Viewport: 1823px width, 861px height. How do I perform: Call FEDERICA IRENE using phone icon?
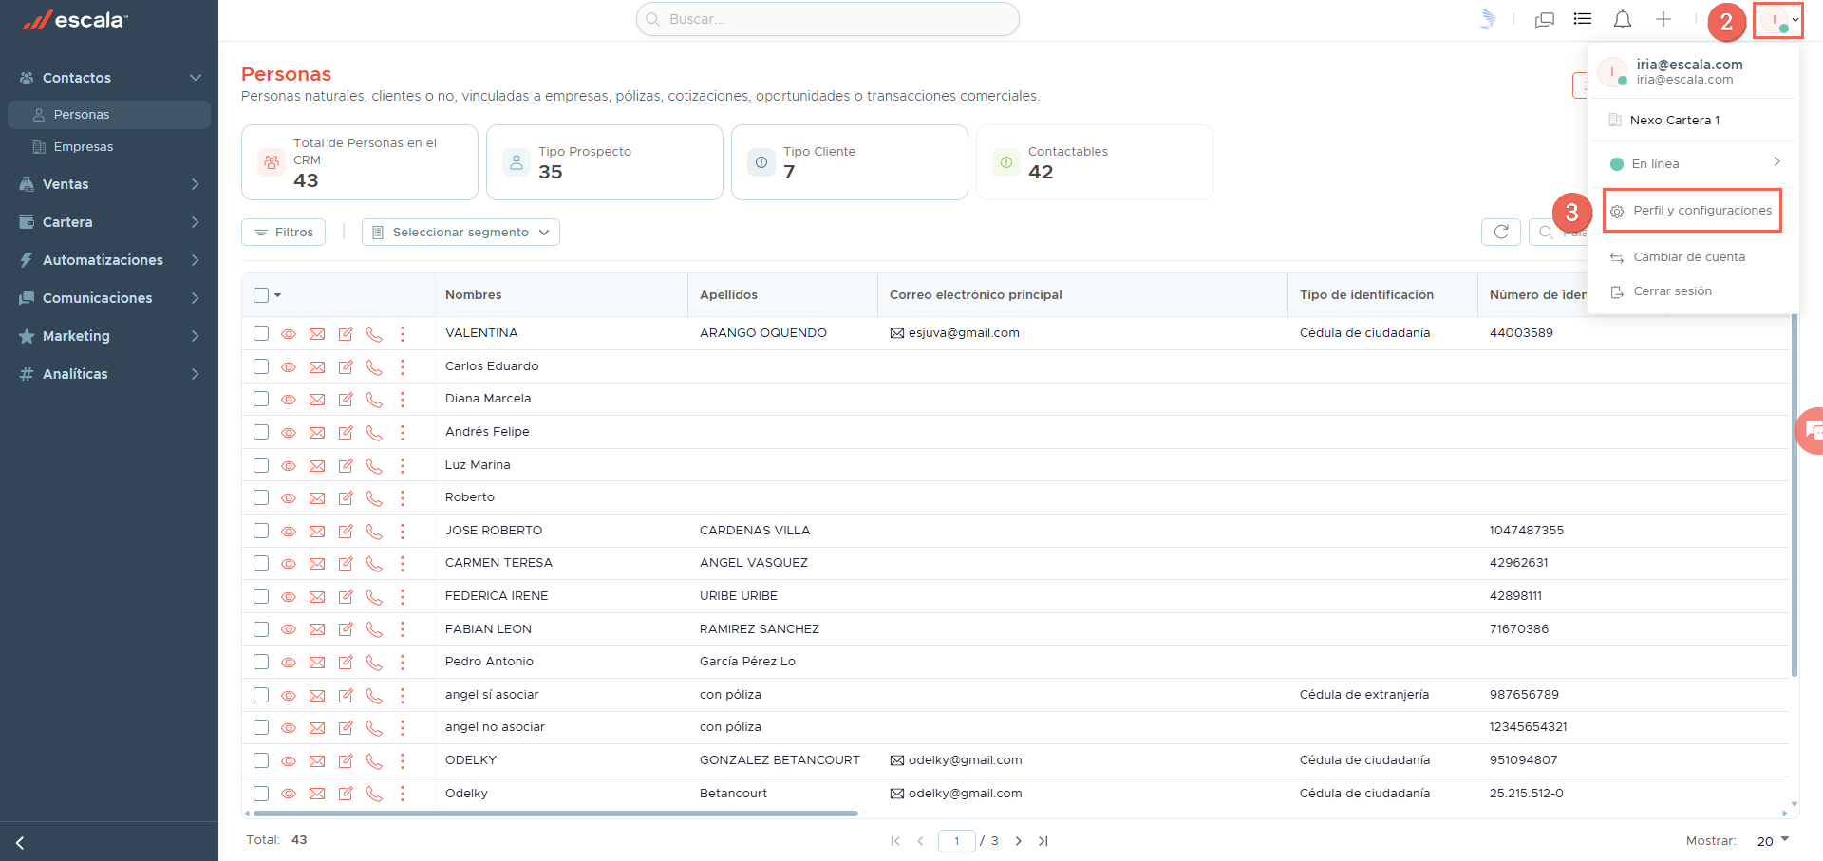pos(374,597)
